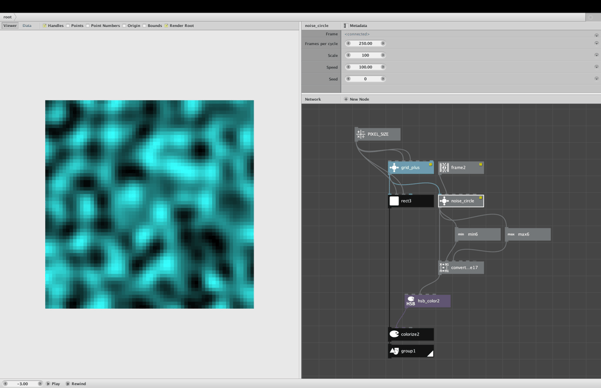Enable the Bounds checkbox
The height and width of the screenshot is (388, 601).
click(x=144, y=26)
